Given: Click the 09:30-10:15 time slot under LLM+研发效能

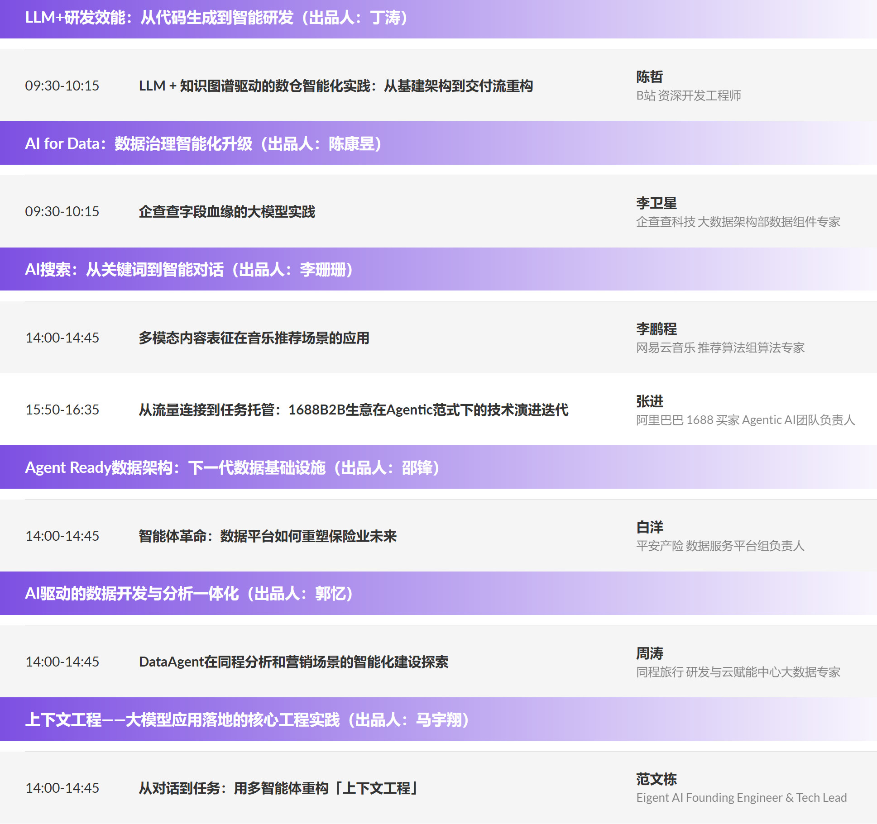Looking at the screenshot, I should coord(62,85).
